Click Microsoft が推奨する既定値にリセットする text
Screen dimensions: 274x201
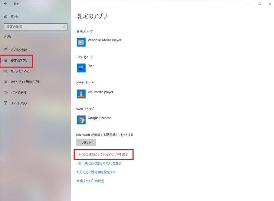tap(105, 135)
